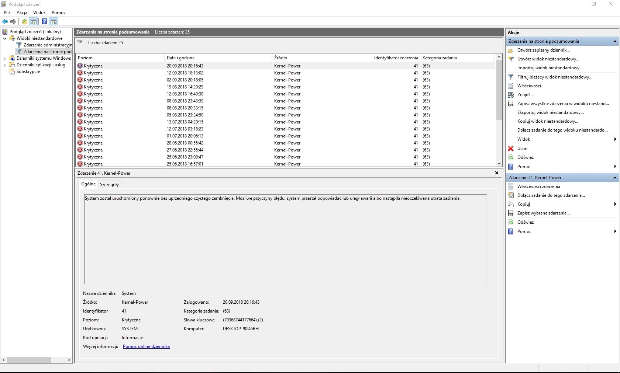Viewport: 620px width, 373px height.
Task: Expand the Dzienniki aplikacji i usług node
Action: click(x=4, y=65)
